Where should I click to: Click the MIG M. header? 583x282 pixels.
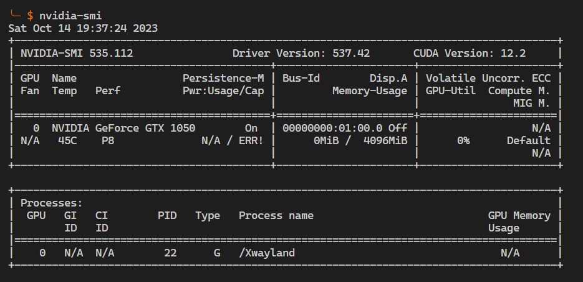tap(532, 103)
